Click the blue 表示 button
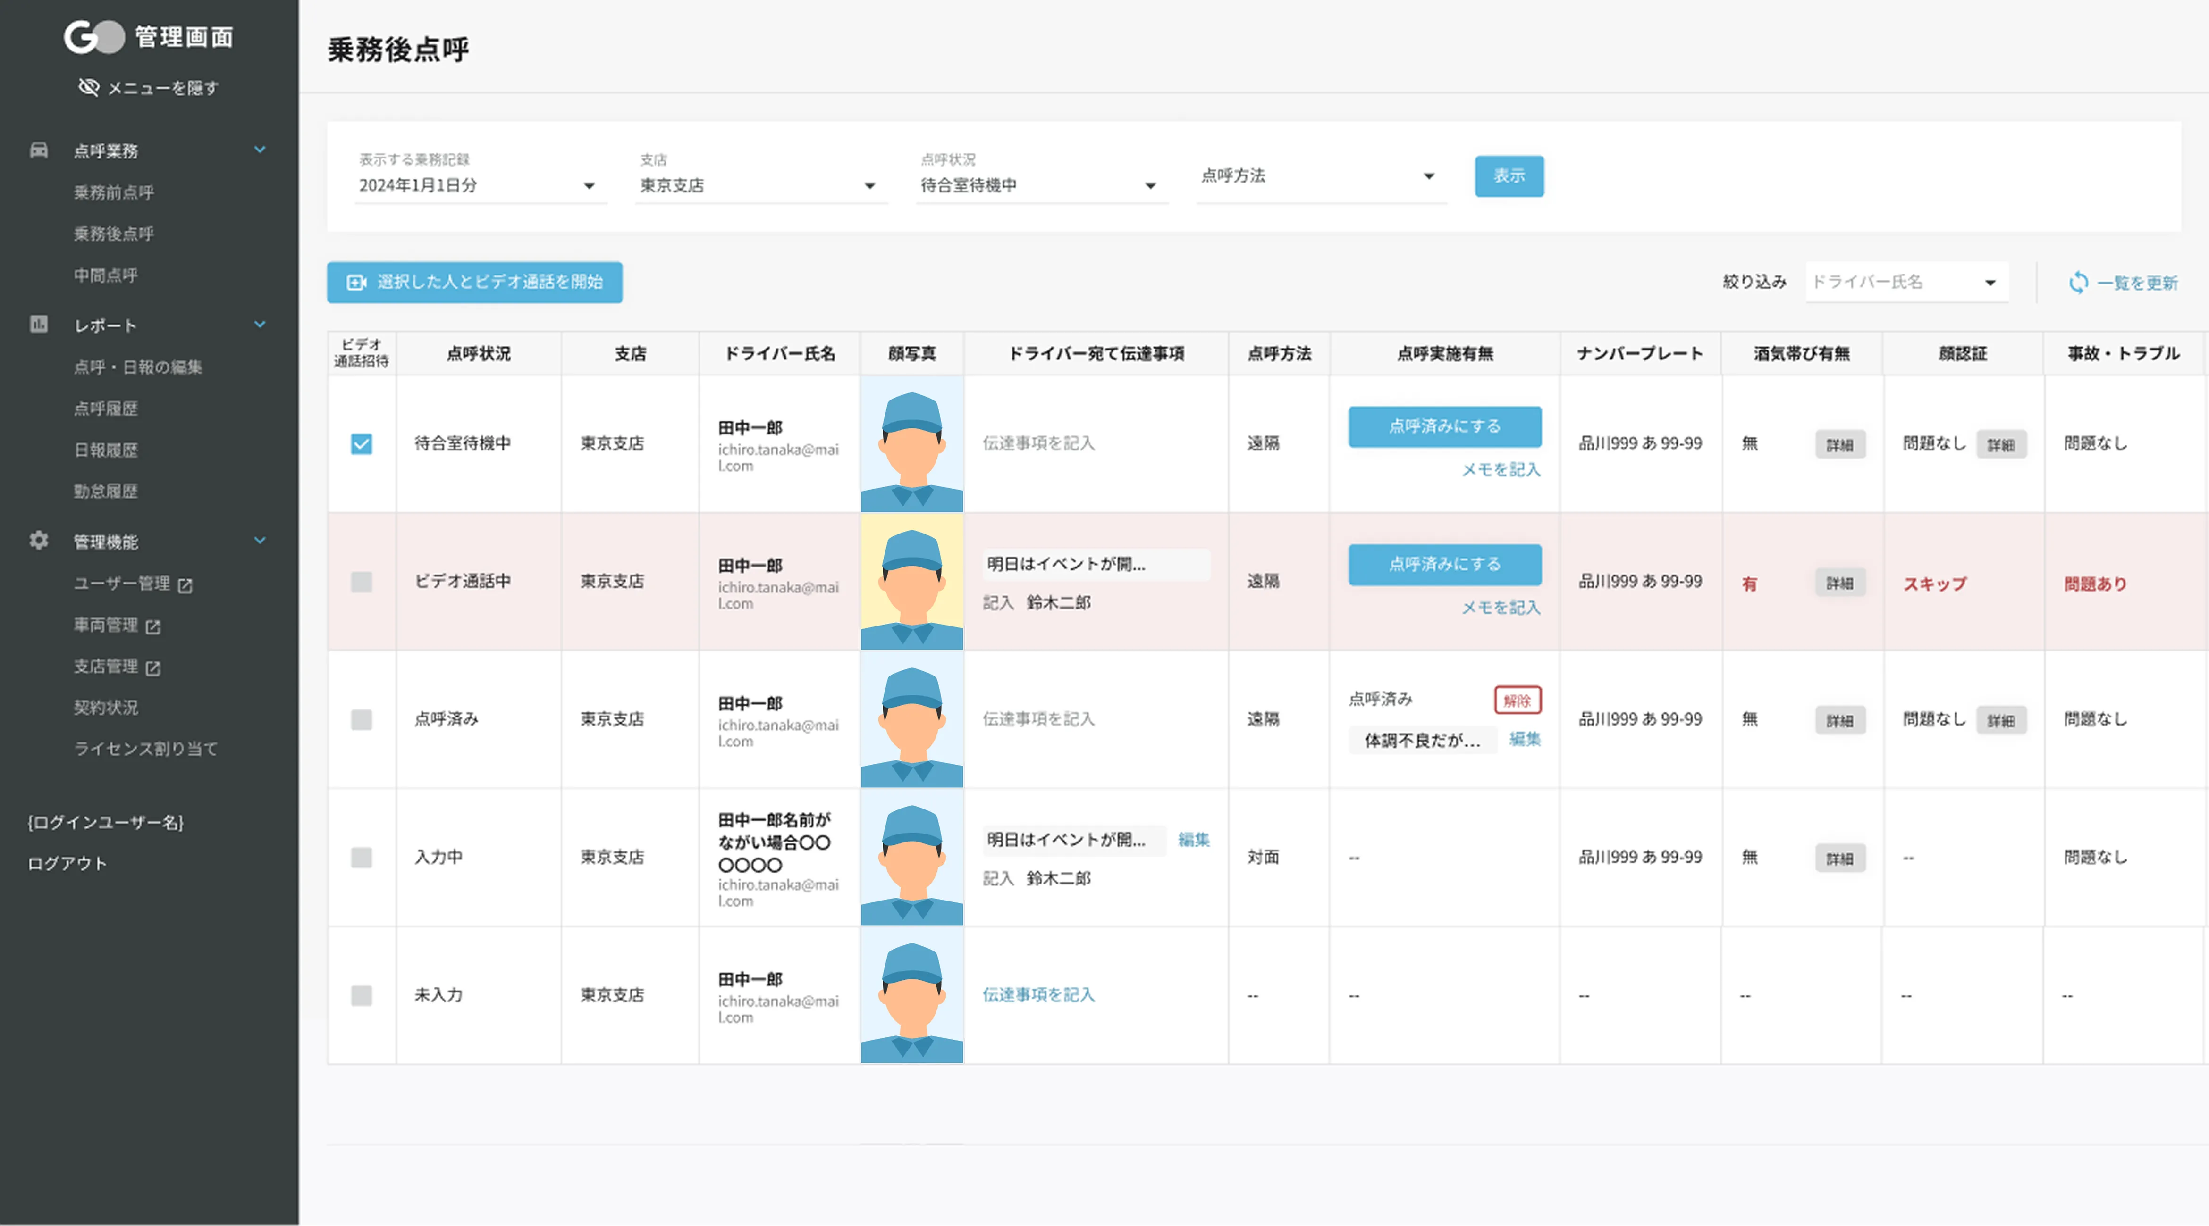The image size is (2209, 1226). (1509, 175)
